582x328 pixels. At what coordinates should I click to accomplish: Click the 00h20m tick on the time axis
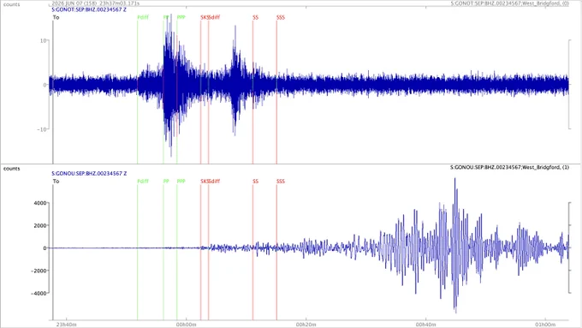(x=306, y=325)
